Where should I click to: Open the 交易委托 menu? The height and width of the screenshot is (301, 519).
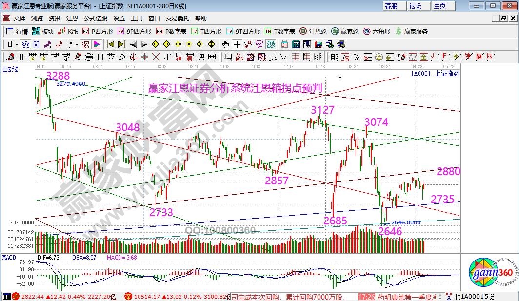tap(178, 19)
